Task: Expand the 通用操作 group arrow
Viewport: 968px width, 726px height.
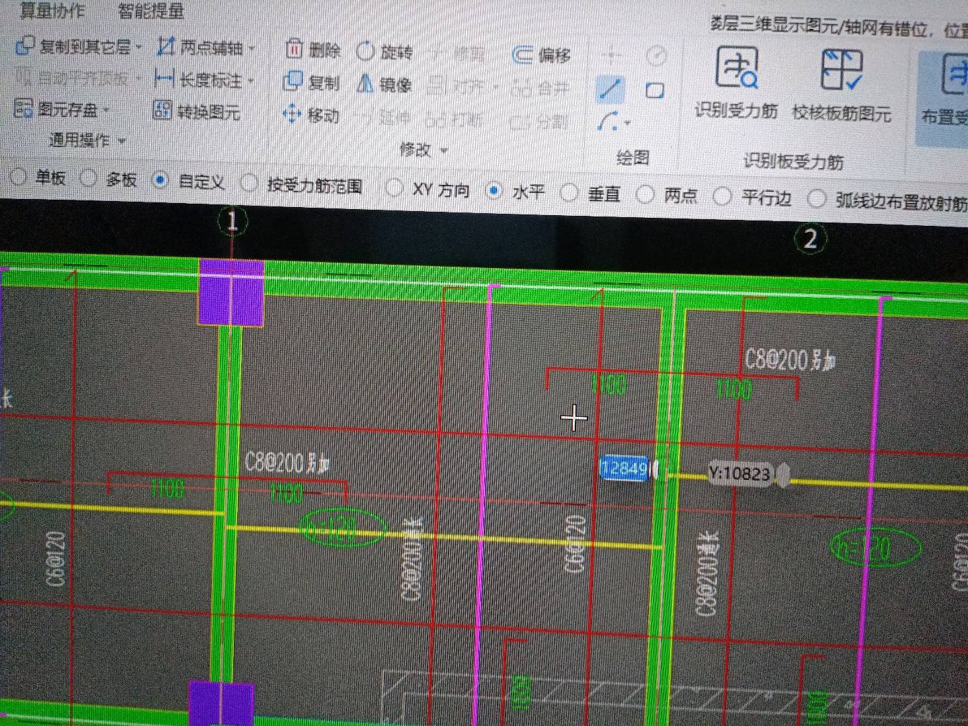Action: [122, 141]
